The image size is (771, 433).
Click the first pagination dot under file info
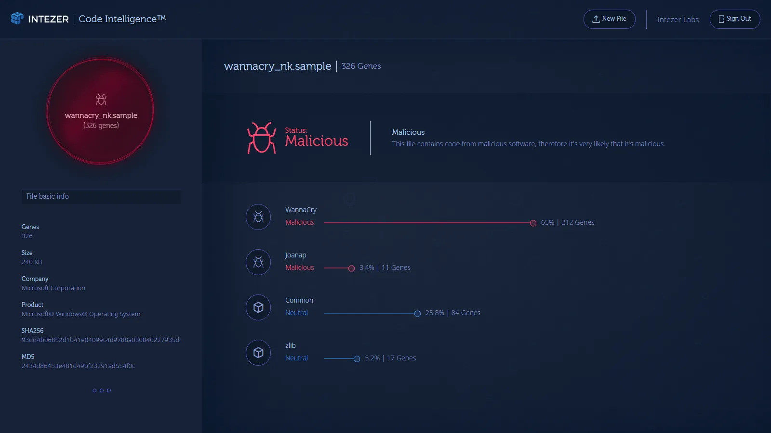pyautogui.click(x=94, y=390)
